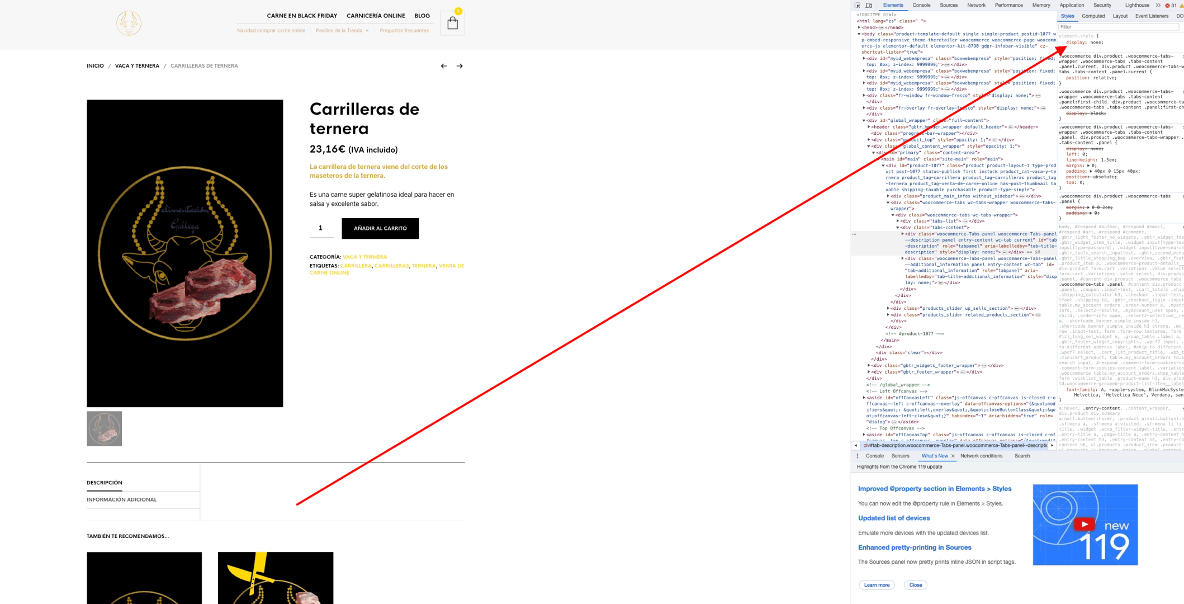Screen dimensions: 1184x604
Task: Open Network conditions drawer tab
Action: (981, 456)
